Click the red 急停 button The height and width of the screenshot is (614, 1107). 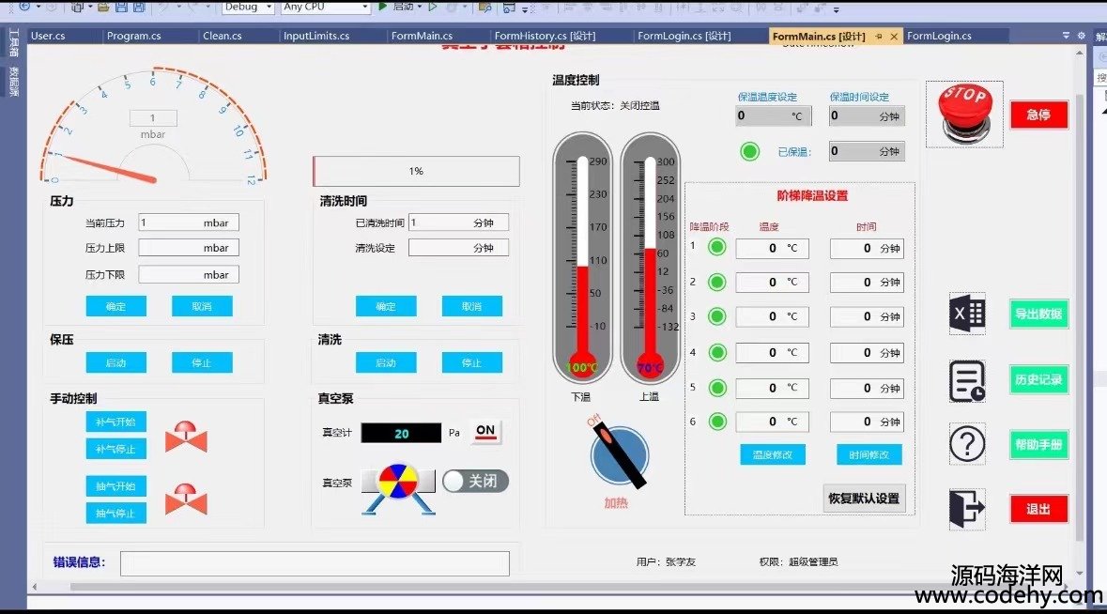[x=1038, y=115]
